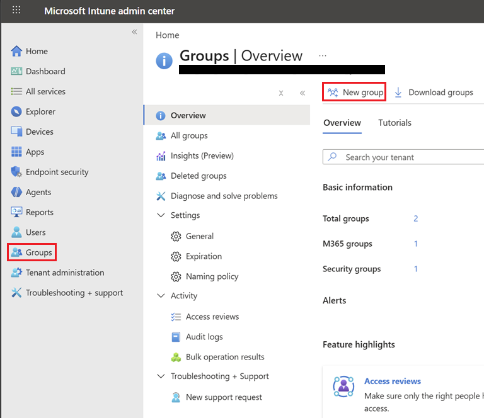The width and height of the screenshot is (484, 418).
Task: Select the Groups icon in sidebar
Action: pyautogui.click(x=16, y=252)
